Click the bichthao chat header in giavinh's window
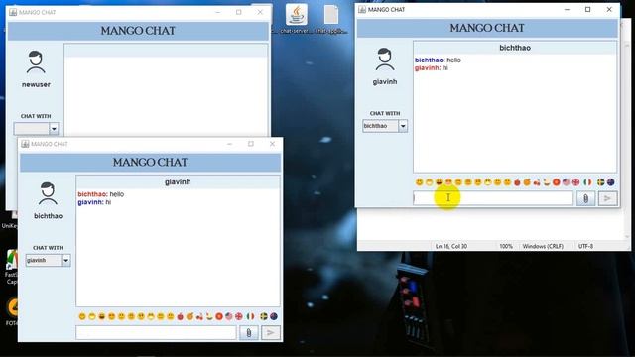This screenshot has width=635, height=357. (x=515, y=48)
